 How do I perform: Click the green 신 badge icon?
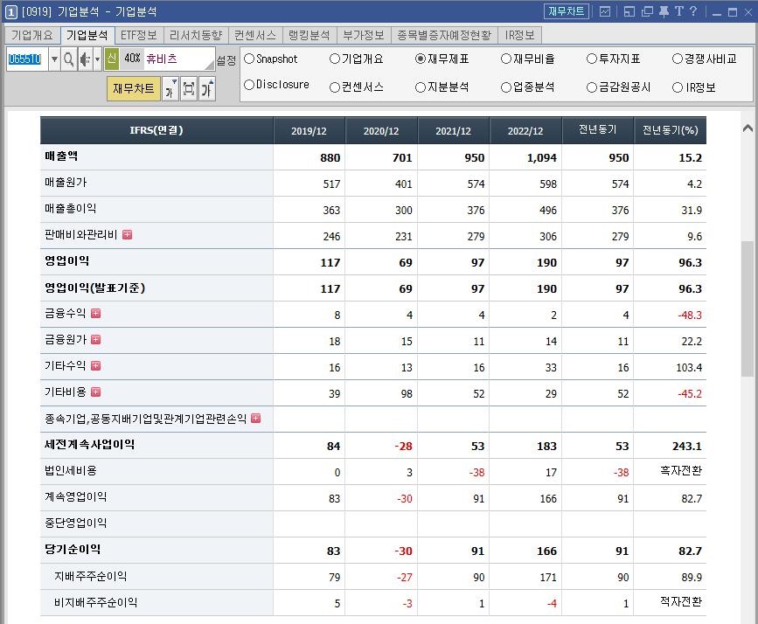[x=112, y=59]
